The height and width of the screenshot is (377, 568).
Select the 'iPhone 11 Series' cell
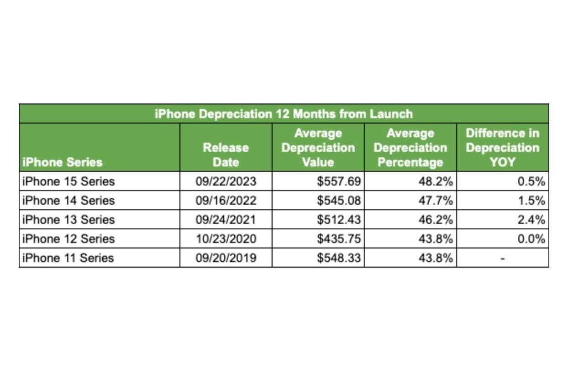[100, 258]
